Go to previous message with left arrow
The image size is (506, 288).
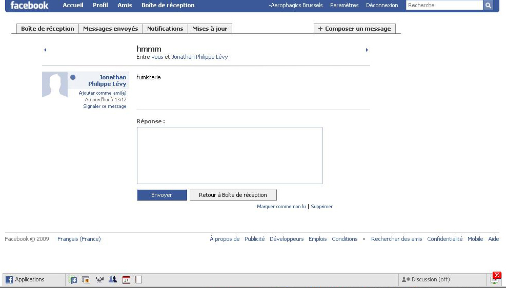click(45, 50)
